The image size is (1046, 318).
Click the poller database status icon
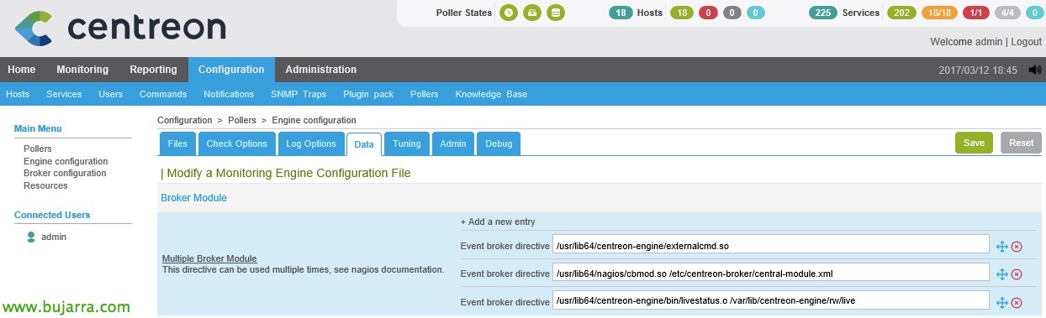554,13
